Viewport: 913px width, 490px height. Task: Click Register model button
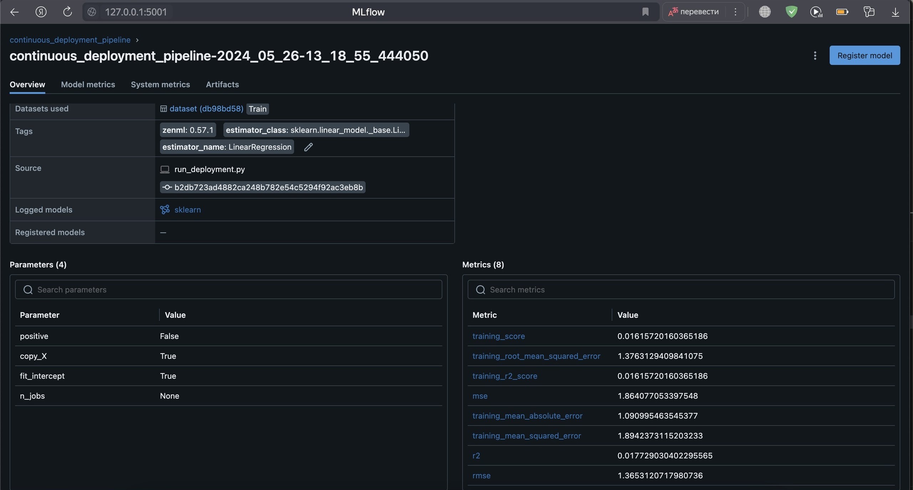coord(865,55)
